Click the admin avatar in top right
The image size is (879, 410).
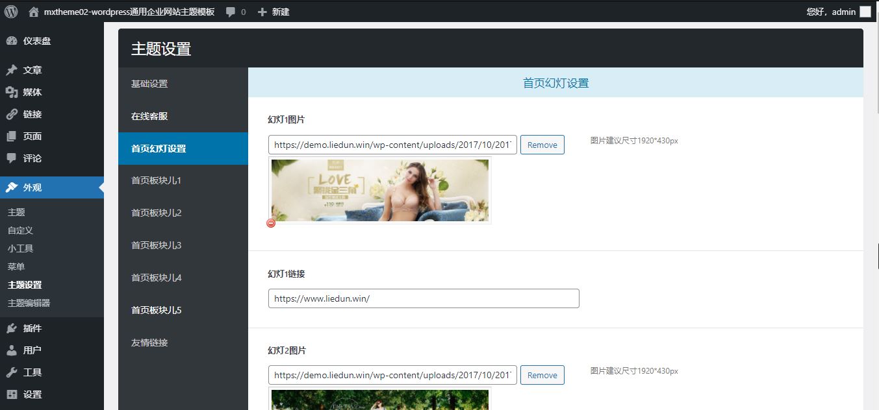[x=865, y=12]
